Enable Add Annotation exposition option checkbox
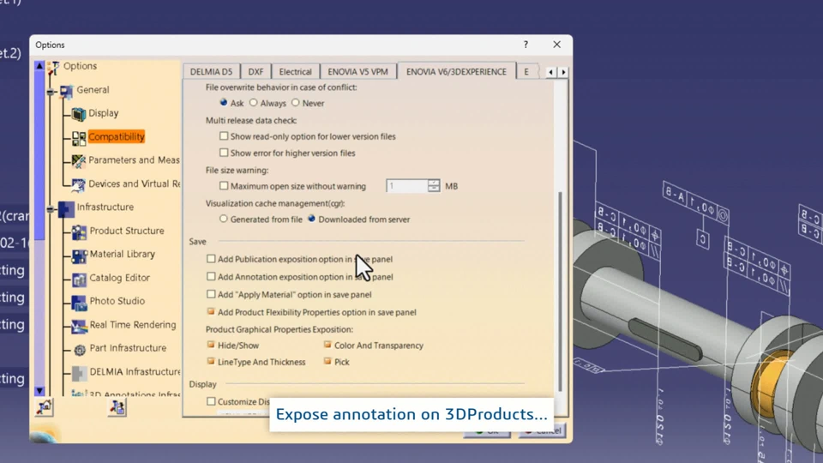Viewport: 823px width, 463px height. pos(211,276)
